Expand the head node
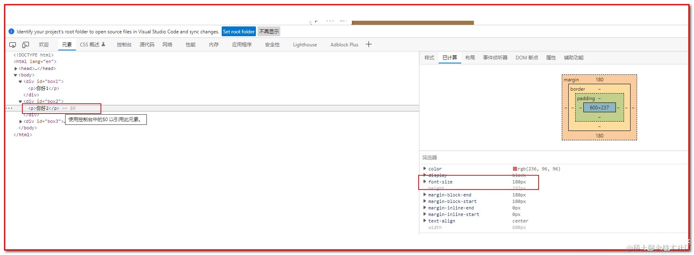This screenshot has width=694, height=255. coord(16,69)
